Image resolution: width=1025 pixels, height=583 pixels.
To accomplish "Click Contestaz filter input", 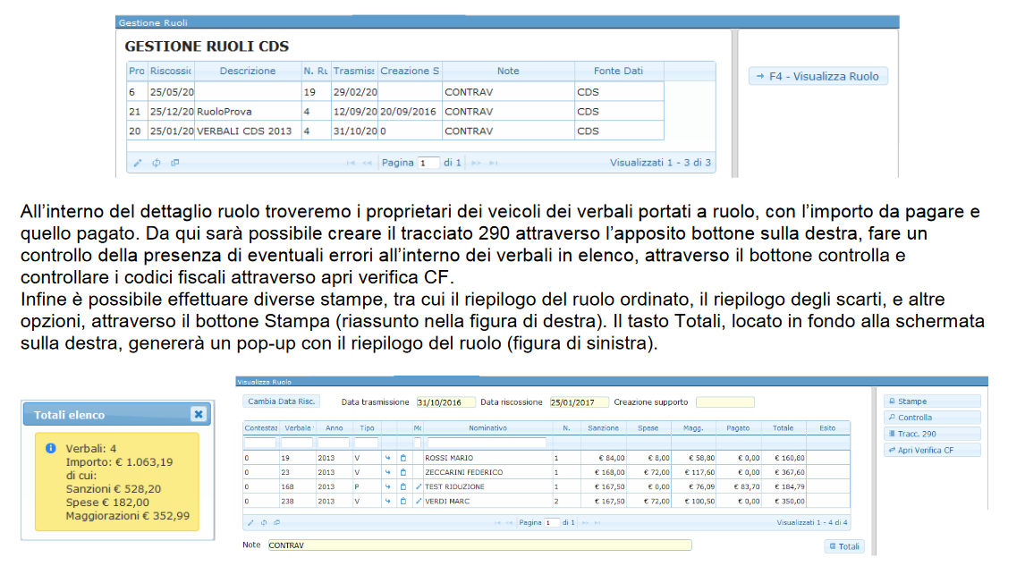I will tap(260, 444).
